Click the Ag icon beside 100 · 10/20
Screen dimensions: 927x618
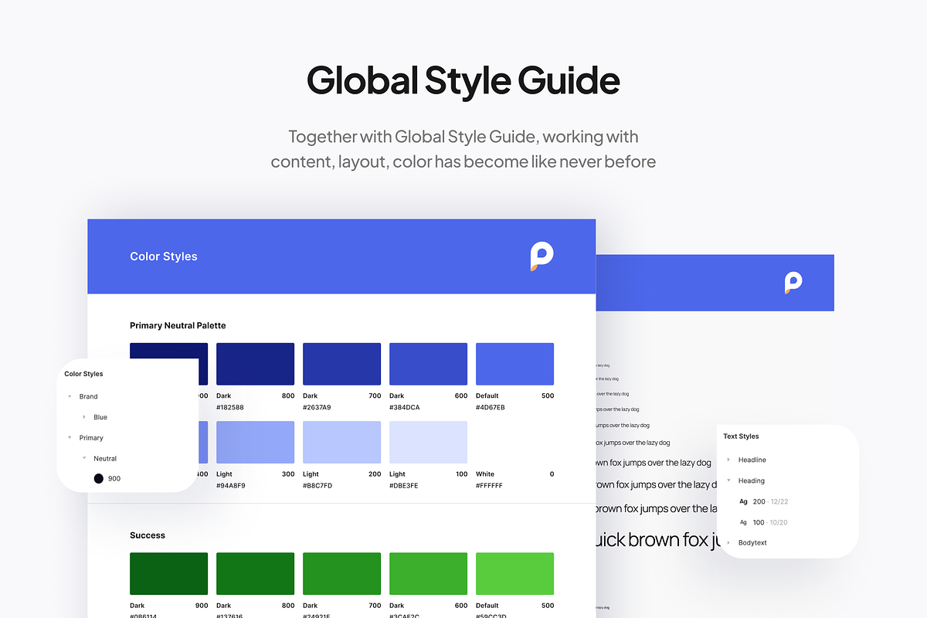pos(743,522)
